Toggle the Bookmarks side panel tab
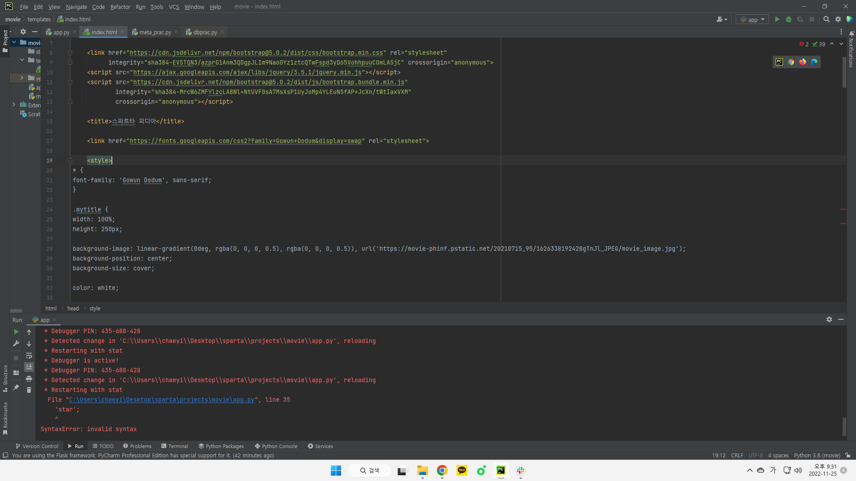856x481 pixels. pos(5,418)
